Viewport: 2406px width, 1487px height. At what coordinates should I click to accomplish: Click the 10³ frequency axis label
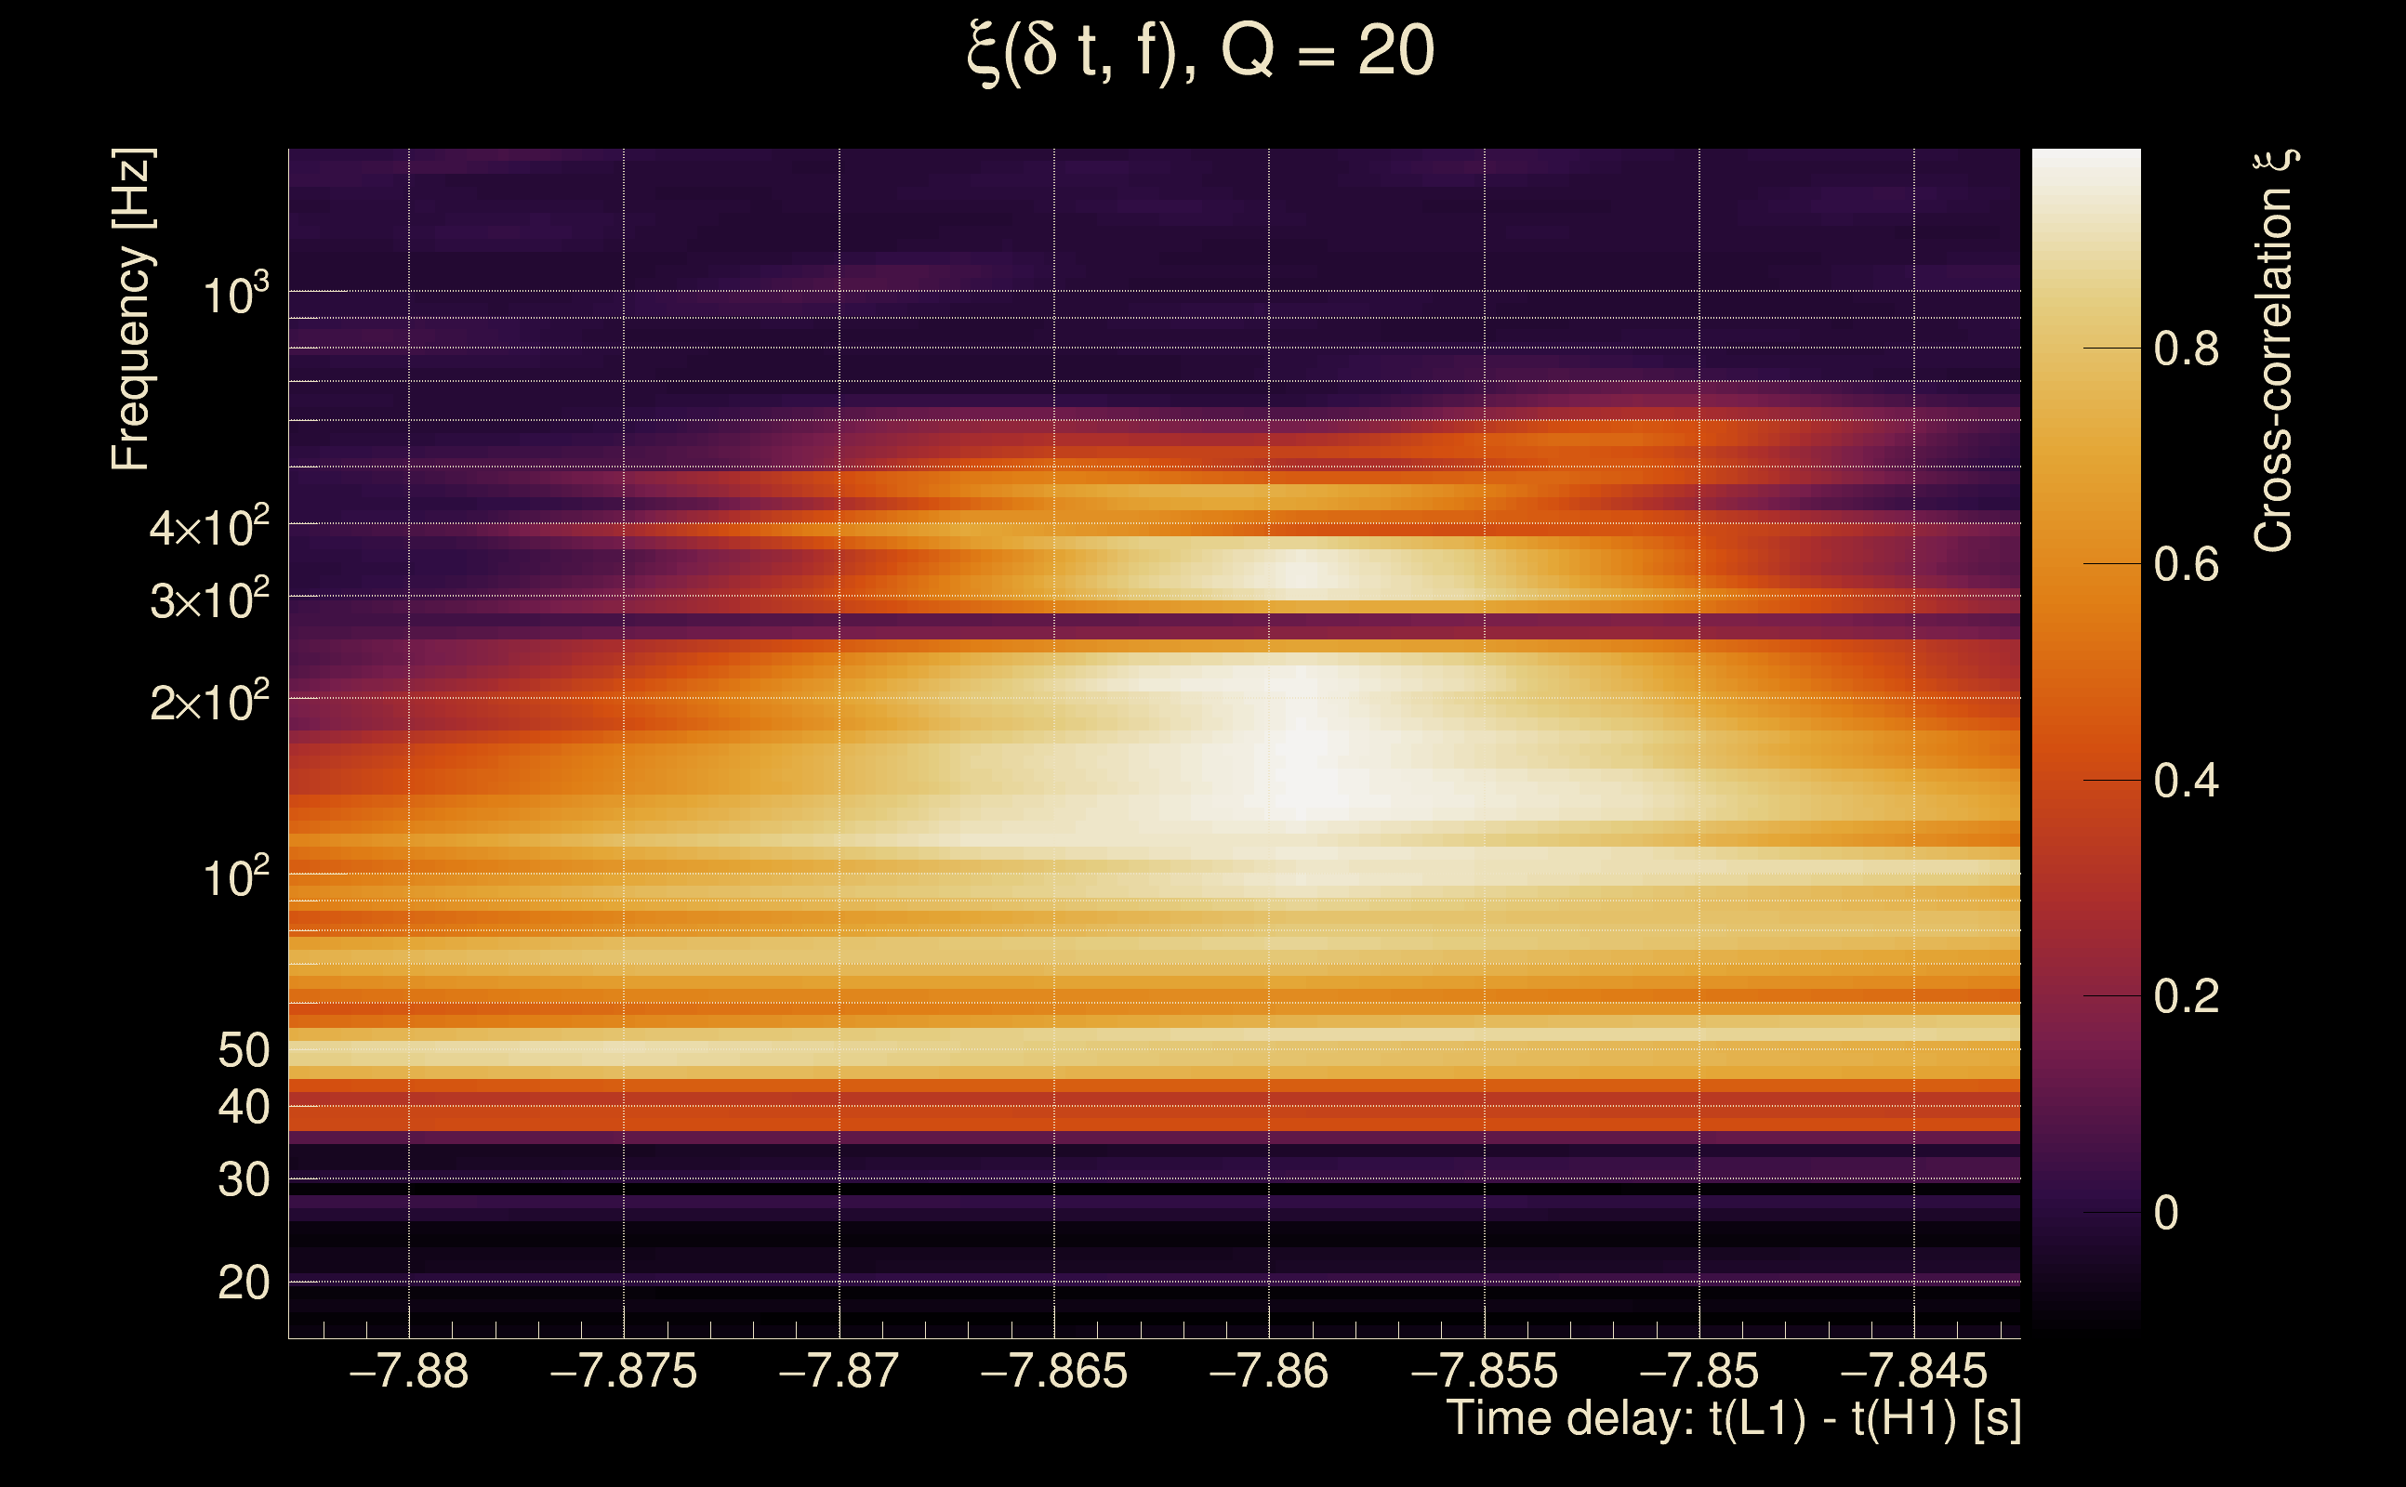point(235,294)
